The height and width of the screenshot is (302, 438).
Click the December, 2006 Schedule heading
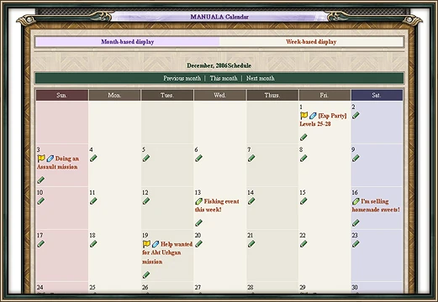coord(219,65)
